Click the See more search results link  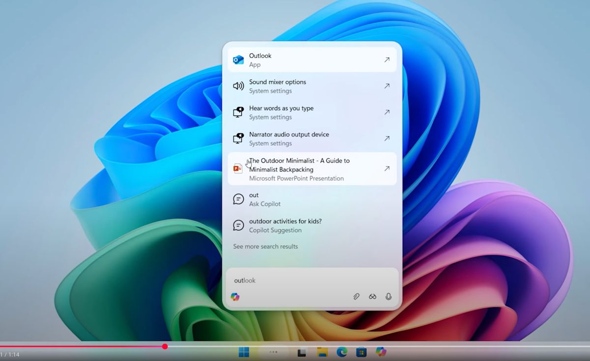265,247
